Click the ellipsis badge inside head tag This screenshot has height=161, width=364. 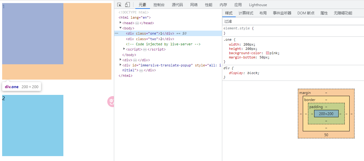pyautogui.click(x=137, y=23)
